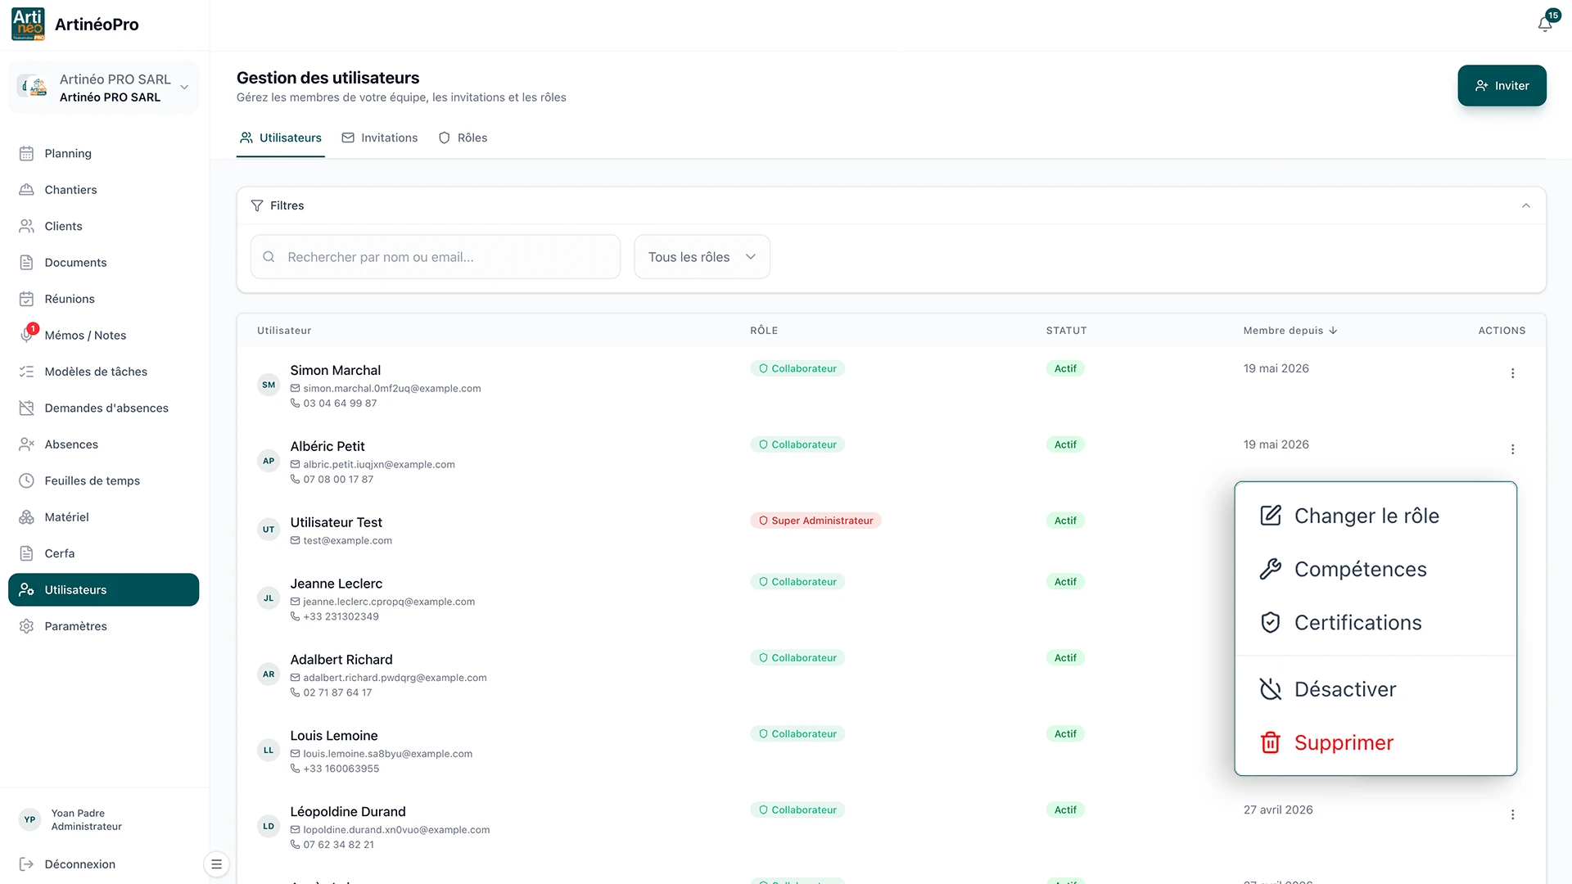Viewport: 1572px width, 884px height.
Task: Click the Clients people icon
Action: 27,226
